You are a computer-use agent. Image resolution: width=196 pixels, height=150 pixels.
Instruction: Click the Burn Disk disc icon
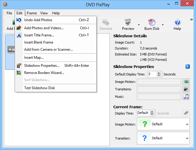pyautogui.click(x=152, y=22)
